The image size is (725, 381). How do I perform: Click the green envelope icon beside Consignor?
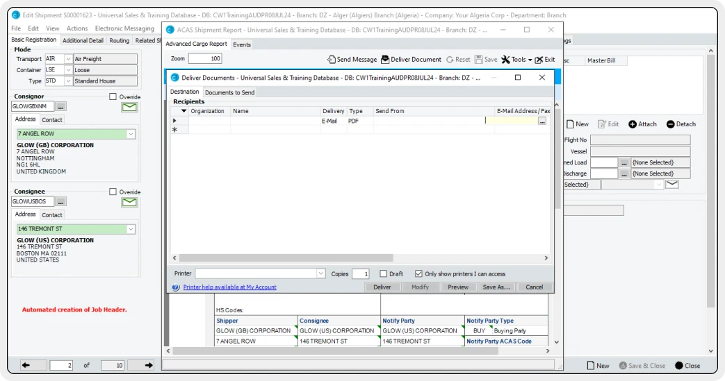click(129, 107)
